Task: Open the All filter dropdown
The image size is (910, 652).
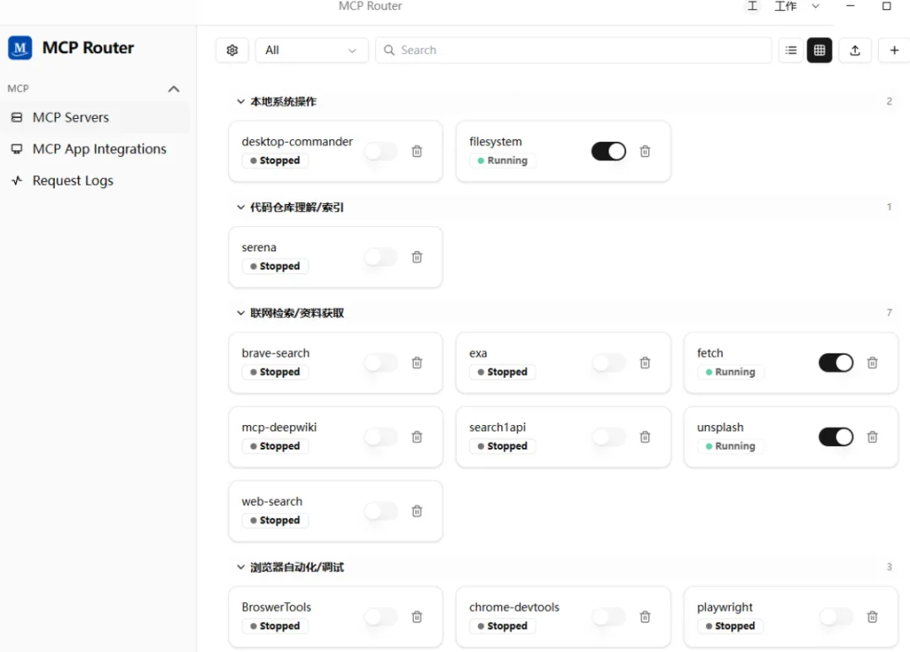Action: click(x=311, y=50)
